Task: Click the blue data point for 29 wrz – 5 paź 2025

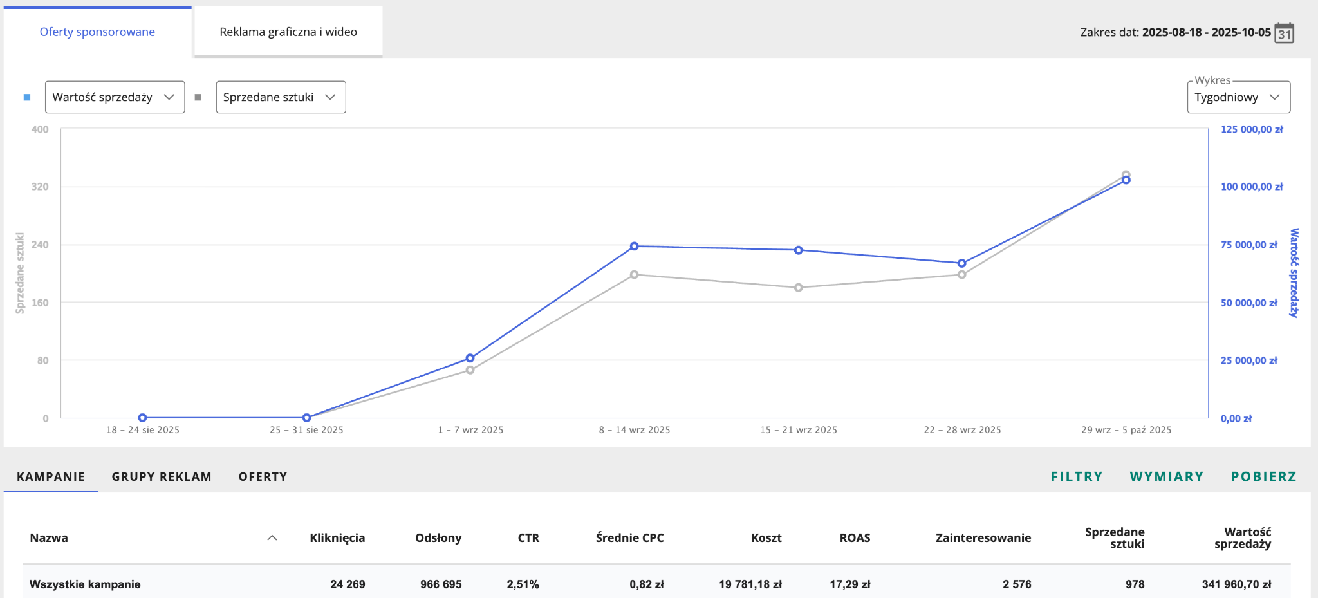Action: pyautogui.click(x=1126, y=180)
